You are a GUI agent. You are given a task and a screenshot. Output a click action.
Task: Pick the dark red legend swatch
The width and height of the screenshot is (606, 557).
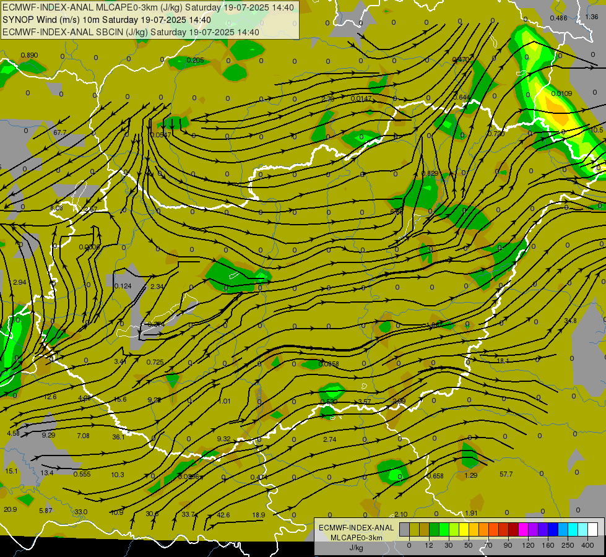tap(513, 529)
